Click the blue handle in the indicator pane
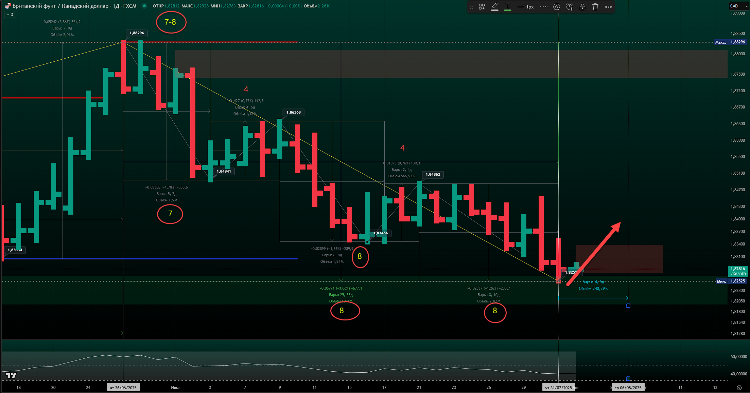 (628, 378)
